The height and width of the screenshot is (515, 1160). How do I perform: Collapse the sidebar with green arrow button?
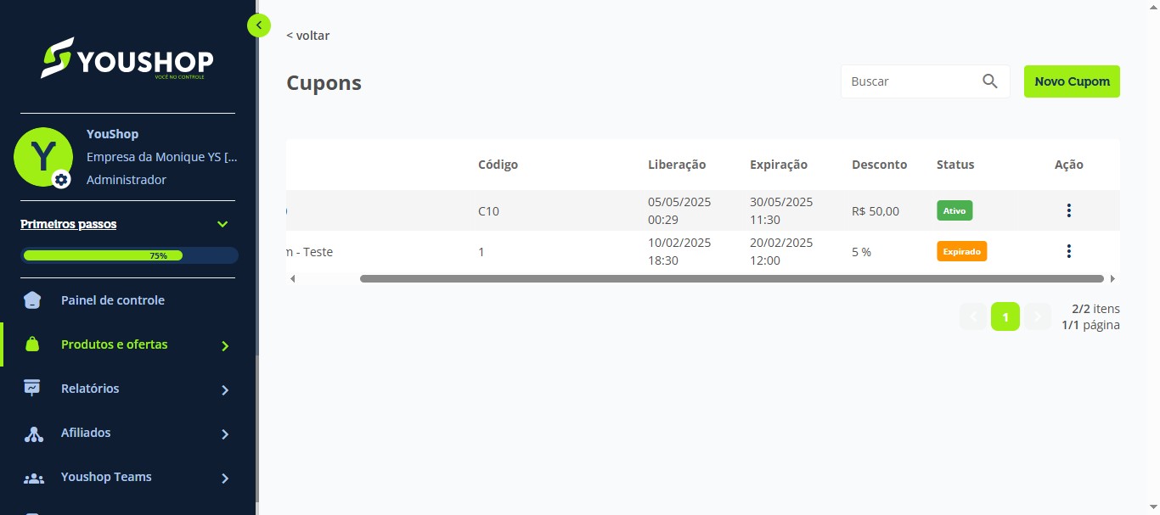click(259, 25)
